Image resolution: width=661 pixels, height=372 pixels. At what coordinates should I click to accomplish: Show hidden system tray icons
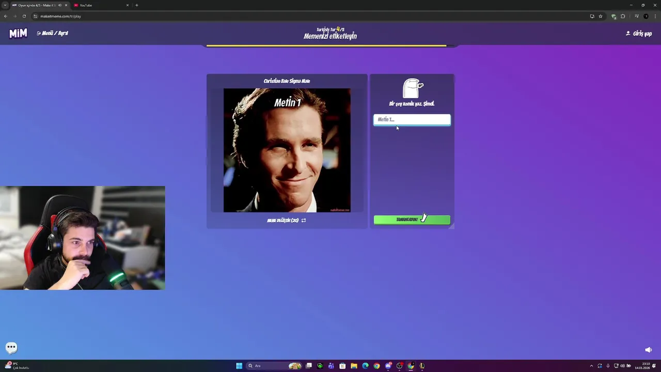click(x=591, y=366)
